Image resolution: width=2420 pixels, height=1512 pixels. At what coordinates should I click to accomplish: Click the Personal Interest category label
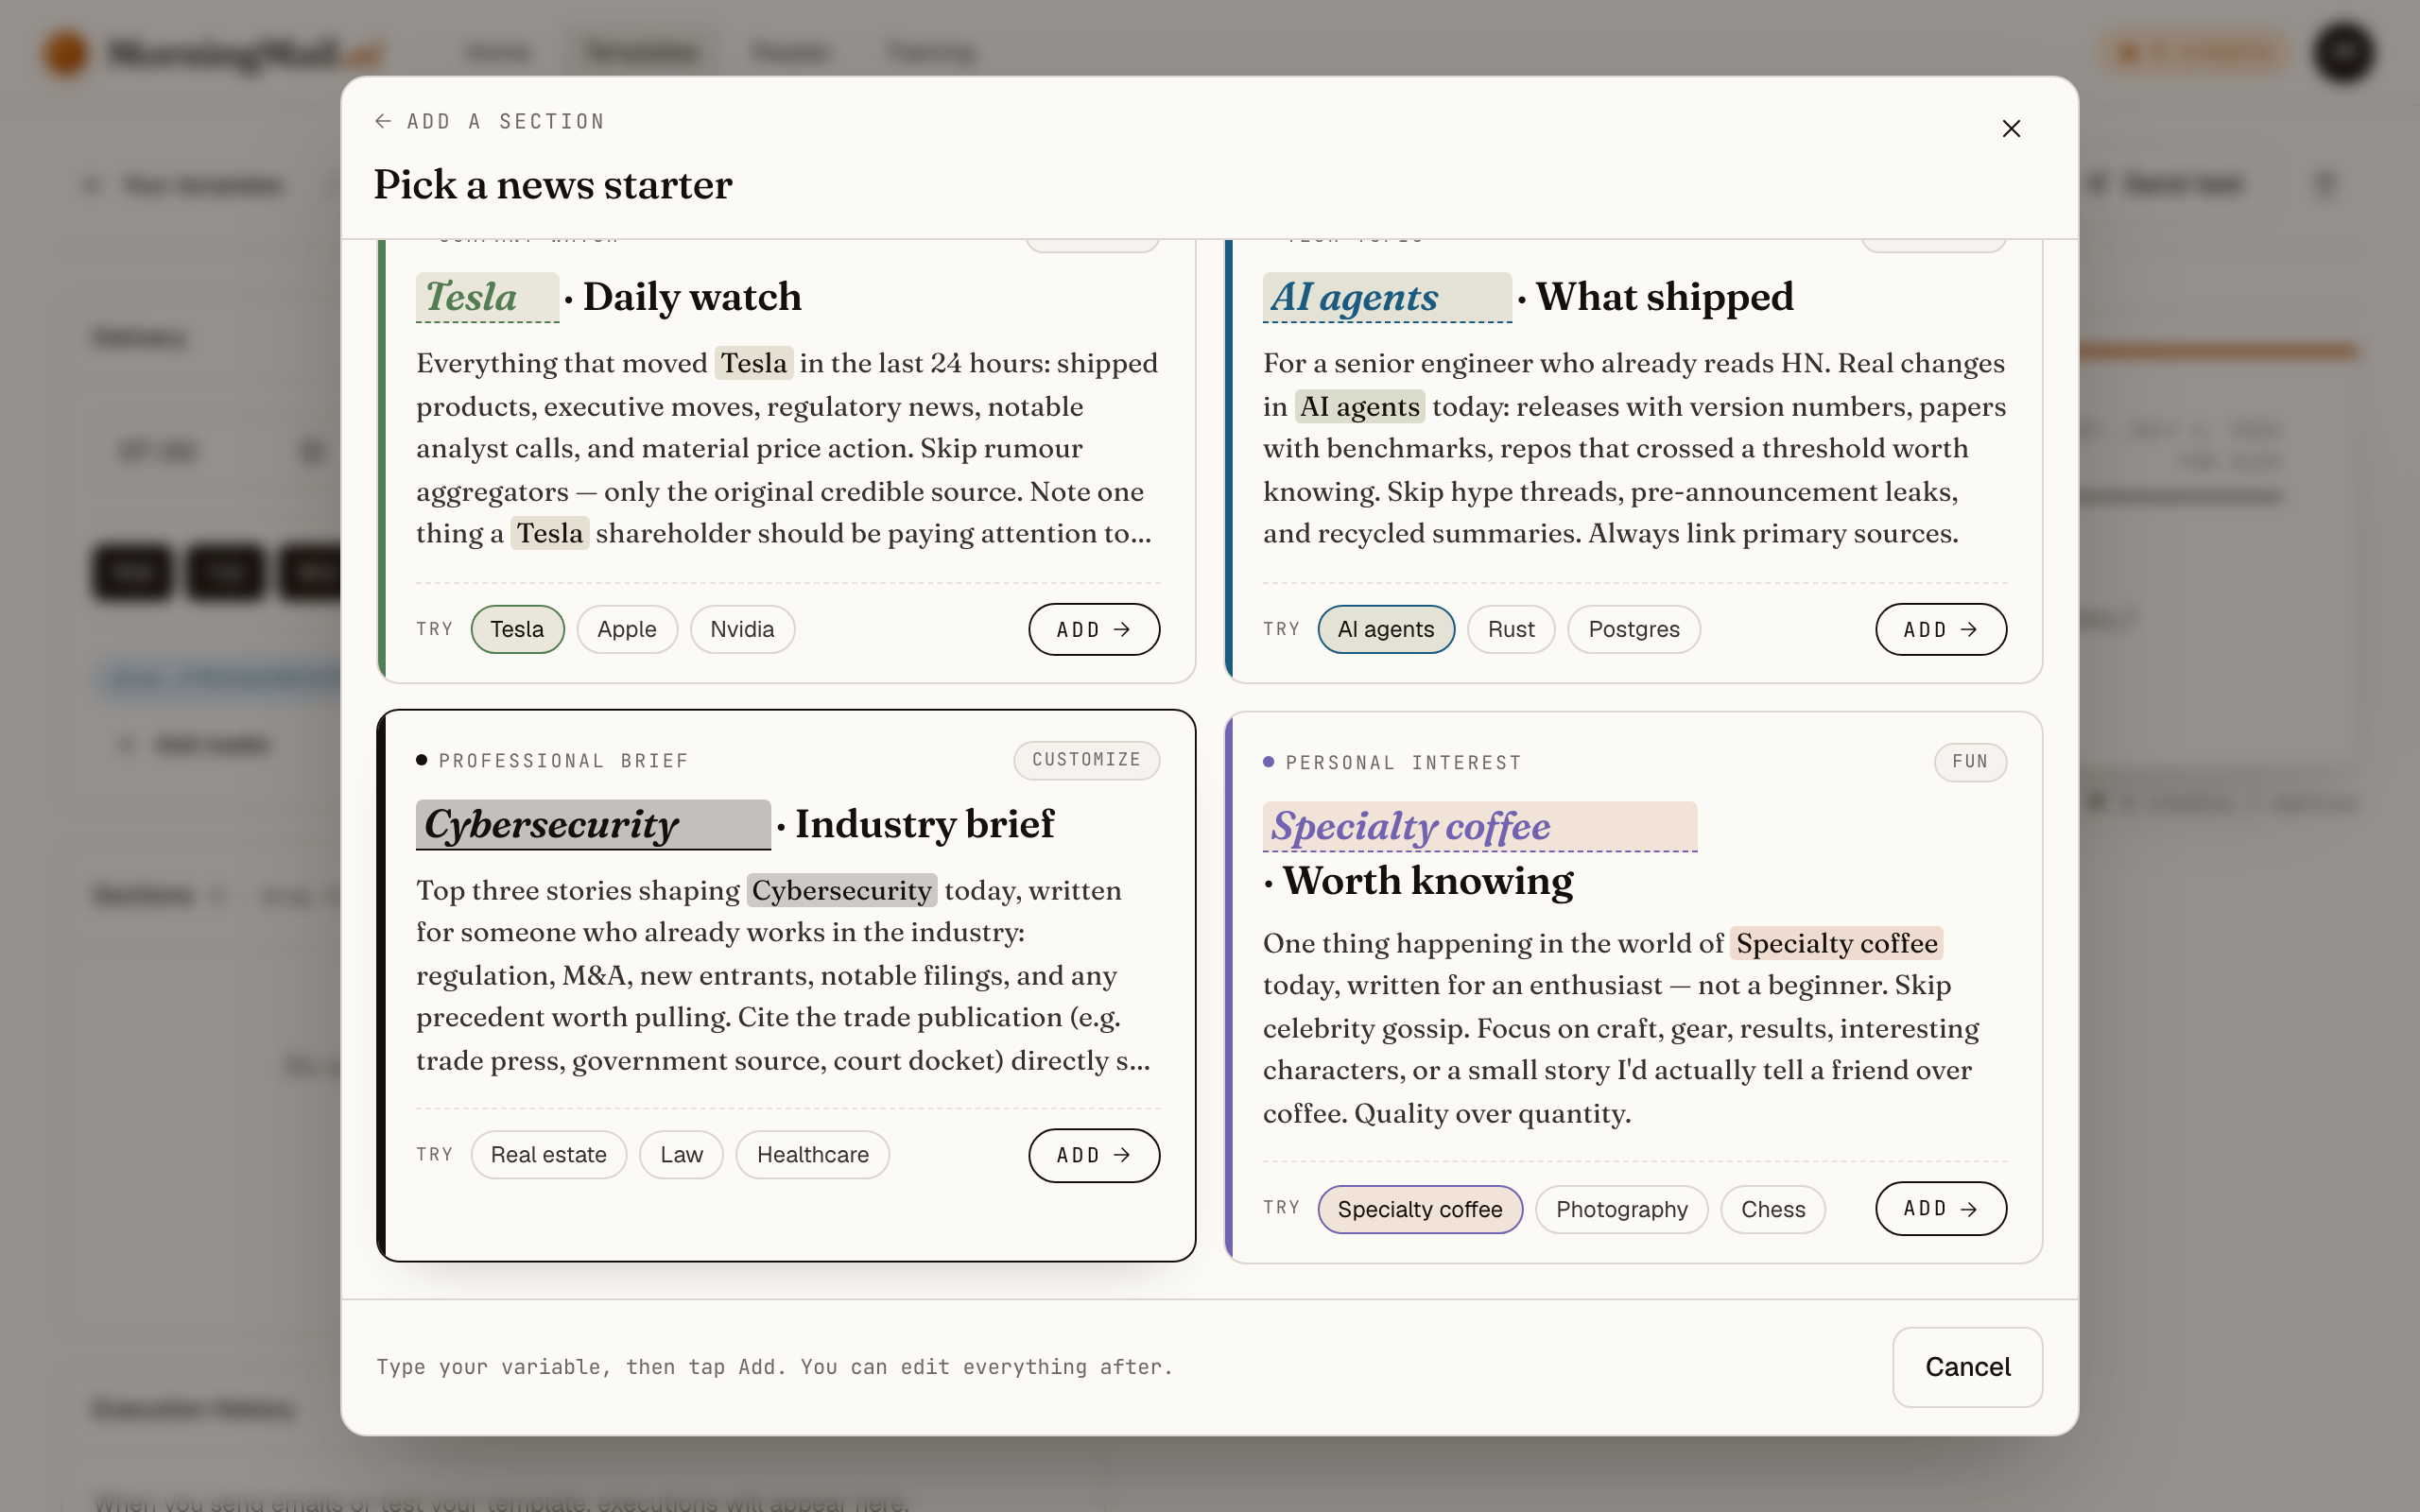(1404, 763)
